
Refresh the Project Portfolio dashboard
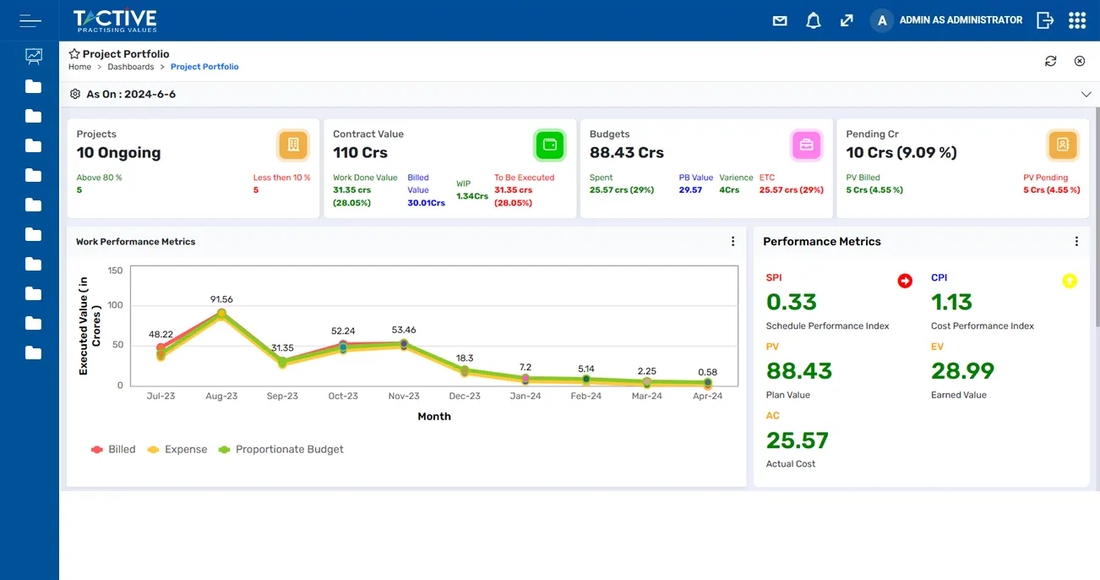[x=1050, y=61]
